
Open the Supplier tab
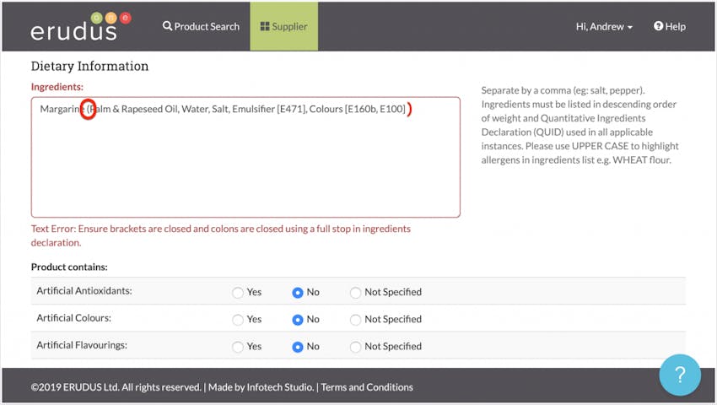[x=284, y=26]
